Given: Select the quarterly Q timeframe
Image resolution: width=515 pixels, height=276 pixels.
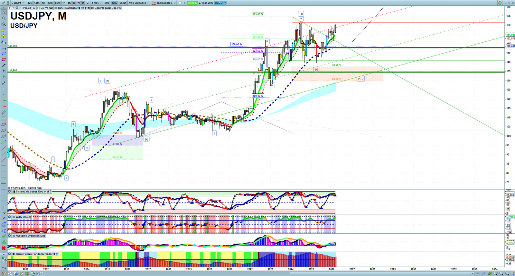Looking at the screenshot, I should click(x=87, y=3).
